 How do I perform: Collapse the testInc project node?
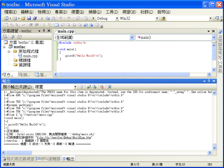pos(4,47)
